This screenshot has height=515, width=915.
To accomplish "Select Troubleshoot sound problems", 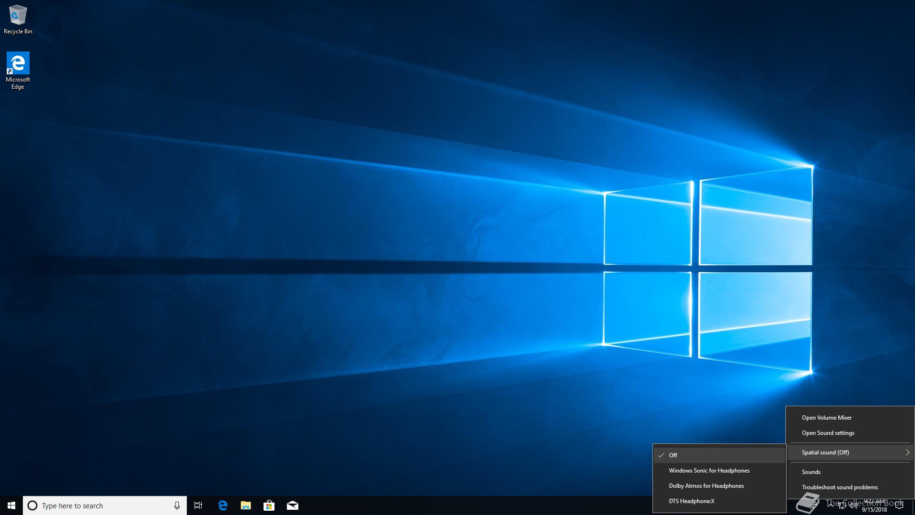I will [x=850, y=487].
